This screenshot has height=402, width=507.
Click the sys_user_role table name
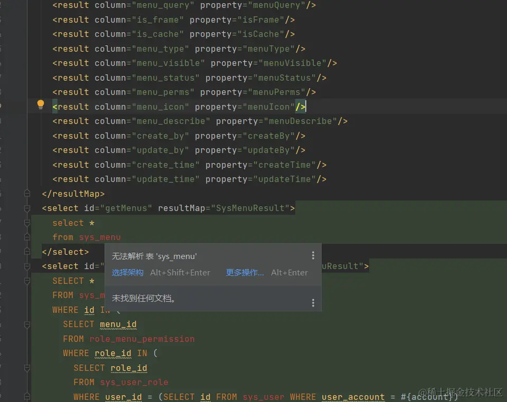134,382
